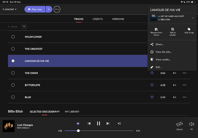Open three-dot menu for THE DINER
Screen dimensions: 198x138
coord(184,73)
